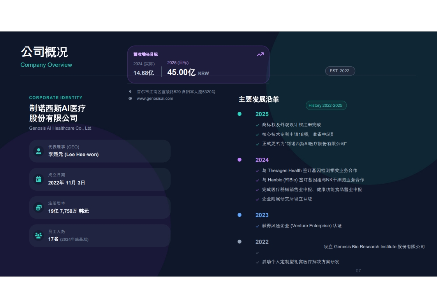Click the globe icon next to www.genosisai.com
The image size is (437, 308).
130,98
